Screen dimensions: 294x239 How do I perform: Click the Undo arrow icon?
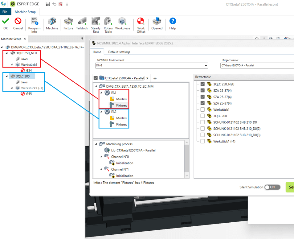coord(54,4)
